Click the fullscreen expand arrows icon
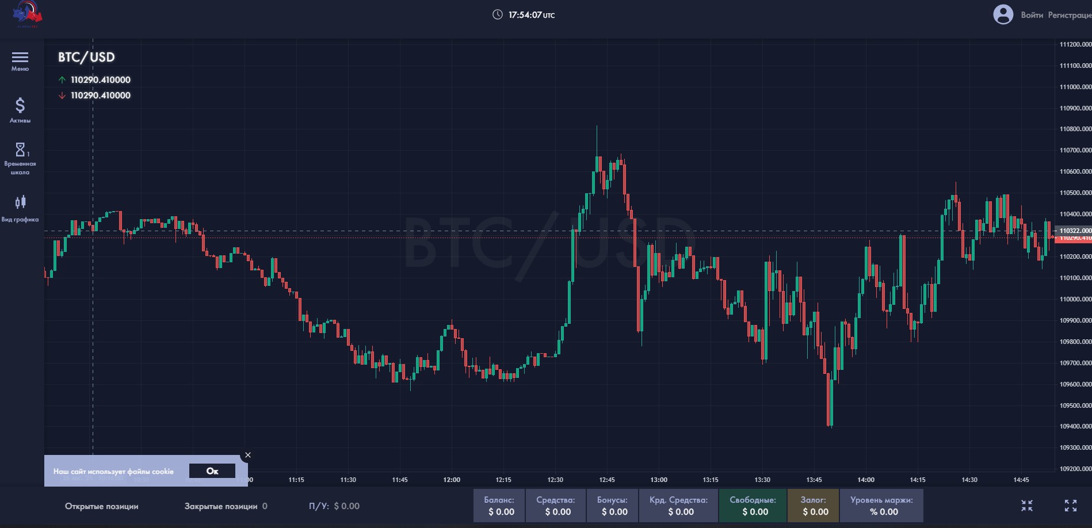 [x=1071, y=506]
